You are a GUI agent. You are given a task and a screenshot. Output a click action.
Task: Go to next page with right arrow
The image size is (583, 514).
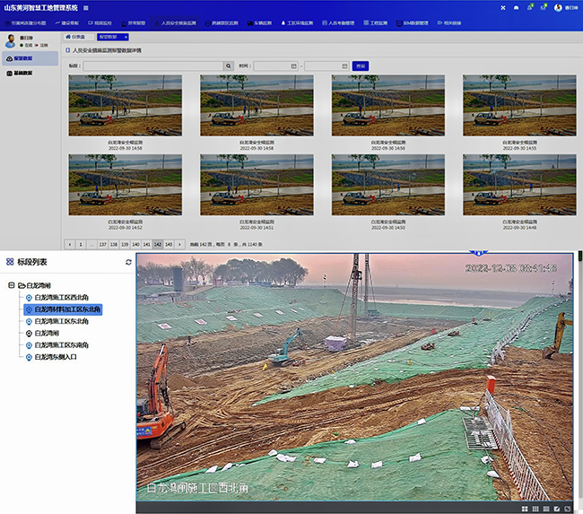(x=179, y=244)
